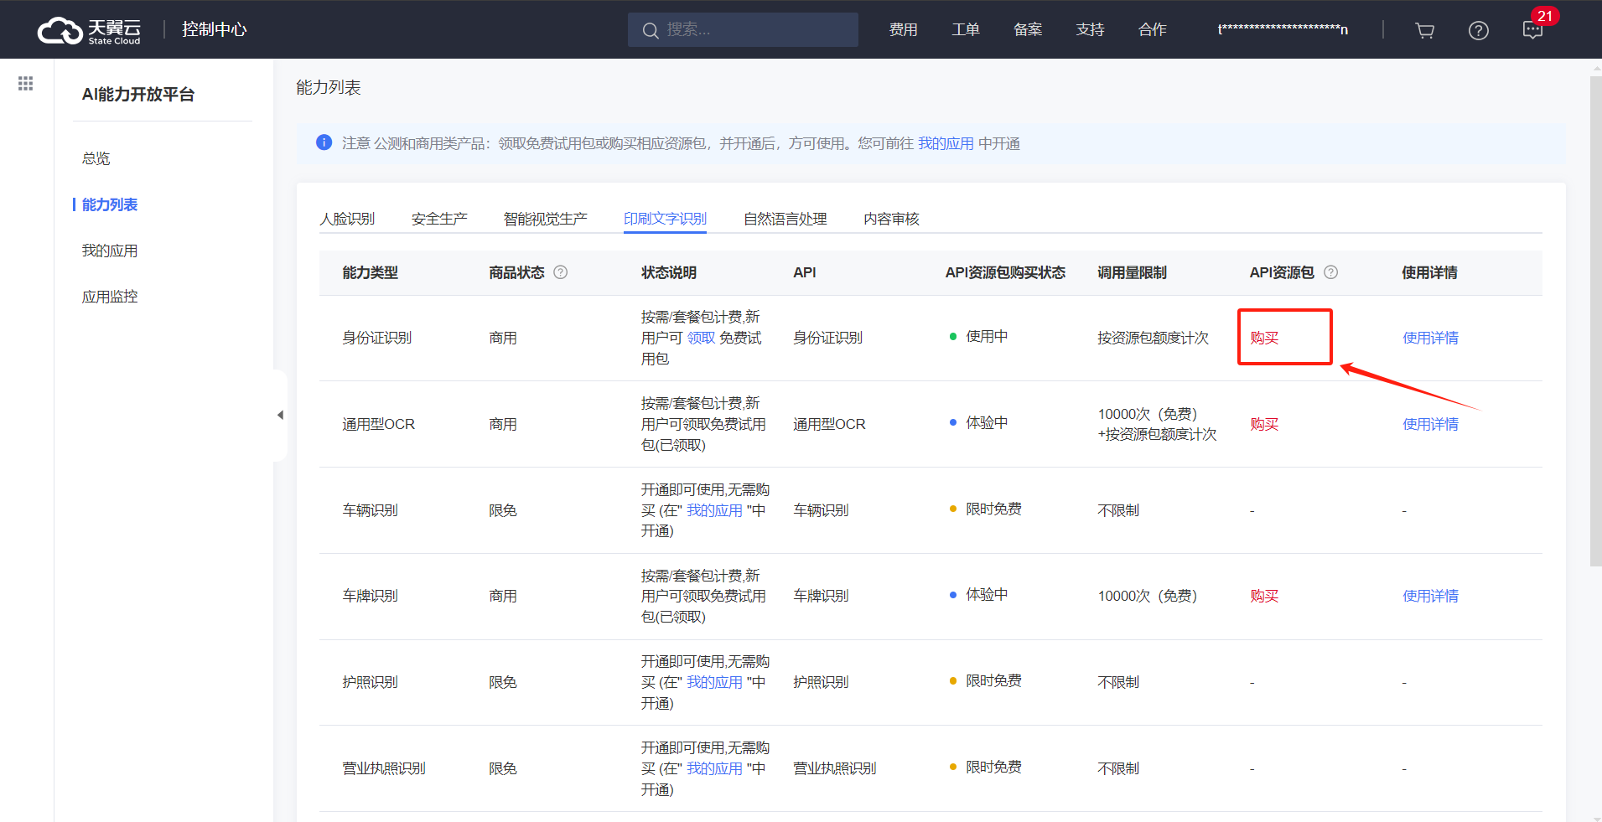Click 按资源包额度计次 quota cell
This screenshot has width=1602, height=822.
(1153, 338)
